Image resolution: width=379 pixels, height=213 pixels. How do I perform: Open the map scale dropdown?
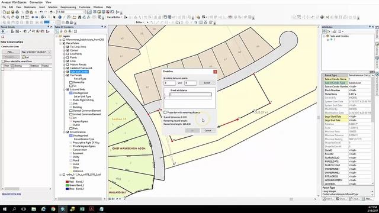click(84, 12)
